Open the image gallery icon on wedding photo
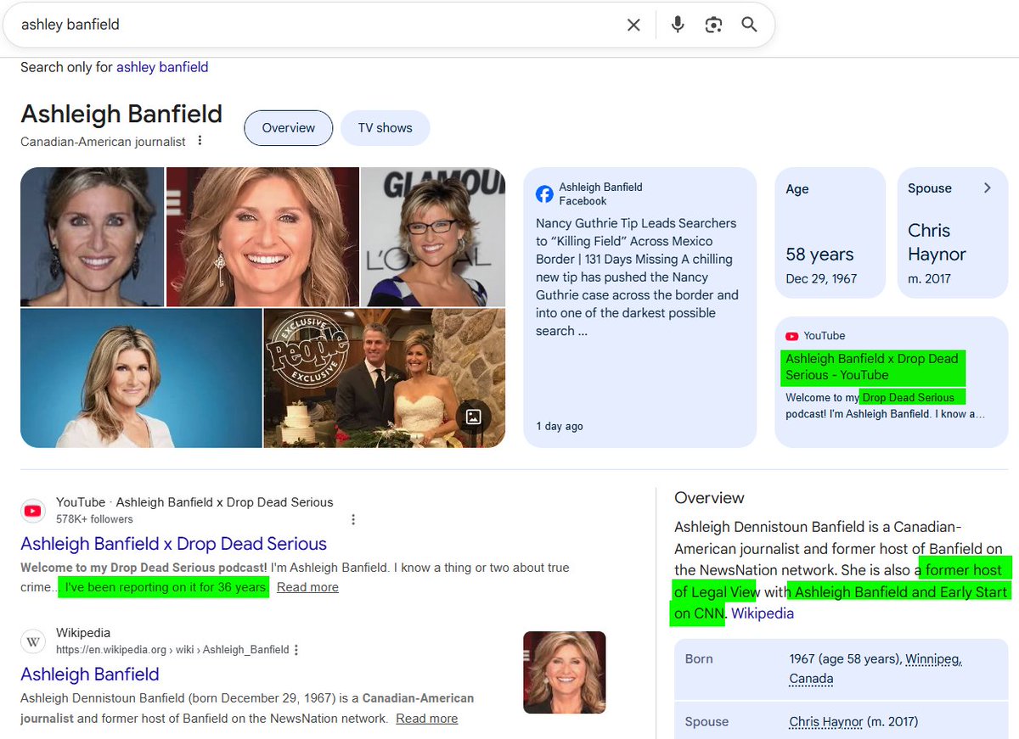 (x=474, y=417)
